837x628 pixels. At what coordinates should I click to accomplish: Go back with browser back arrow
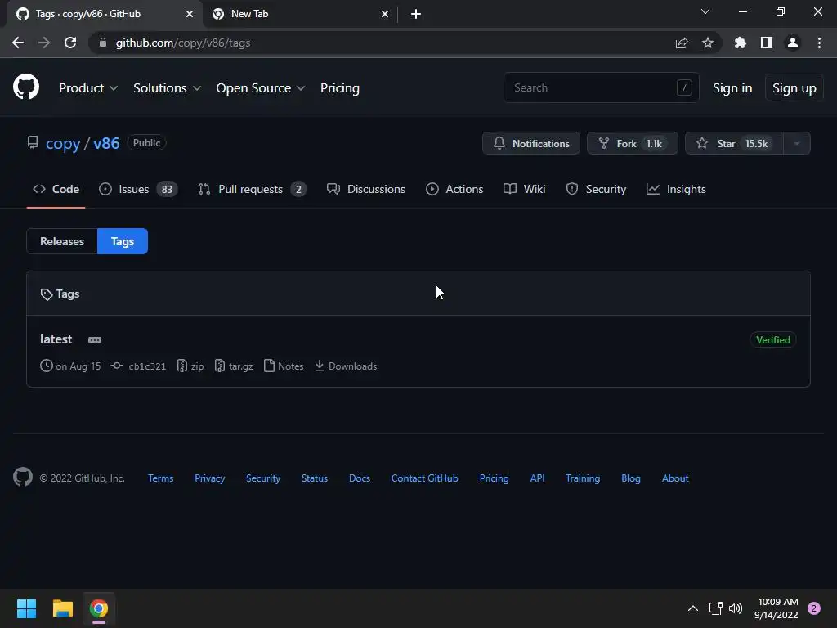[18, 43]
